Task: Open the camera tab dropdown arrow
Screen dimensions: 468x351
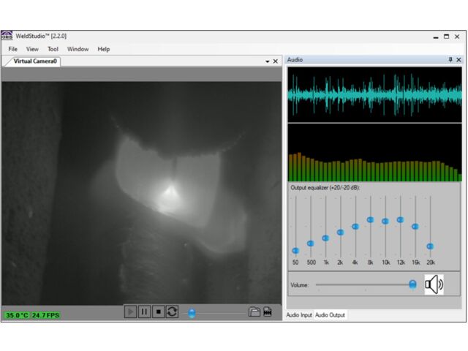Action: point(267,62)
